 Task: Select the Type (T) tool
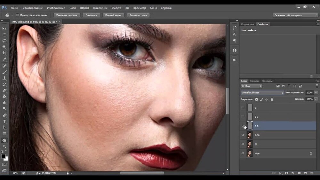click(4, 121)
